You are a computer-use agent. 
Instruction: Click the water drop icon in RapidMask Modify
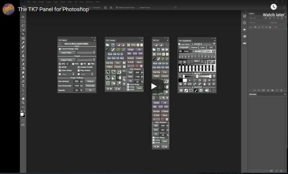pos(204,84)
